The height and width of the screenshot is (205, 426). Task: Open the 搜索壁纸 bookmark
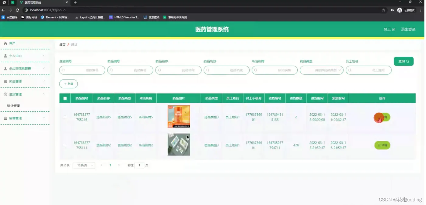(x=152, y=17)
